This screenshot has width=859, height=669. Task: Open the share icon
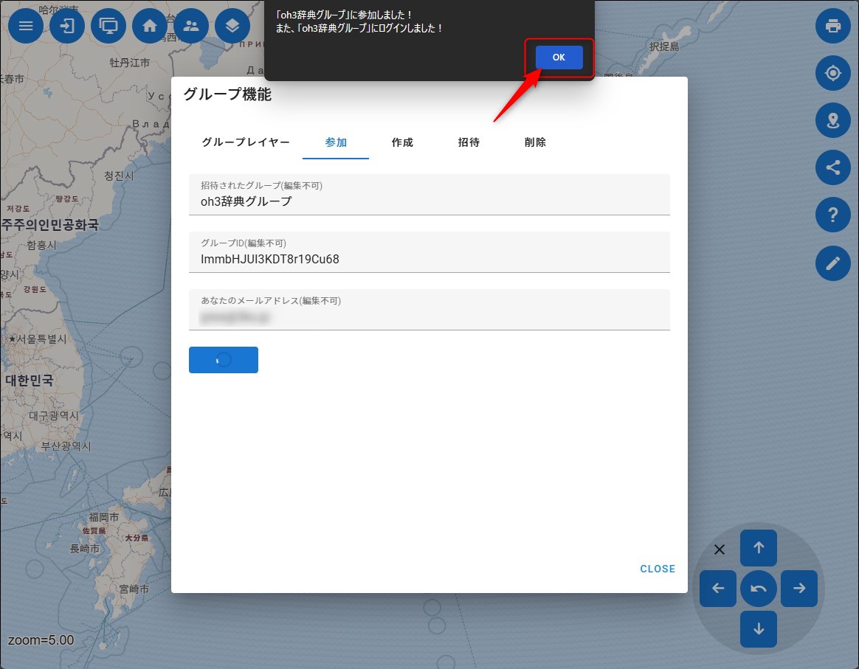[x=833, y=167]
